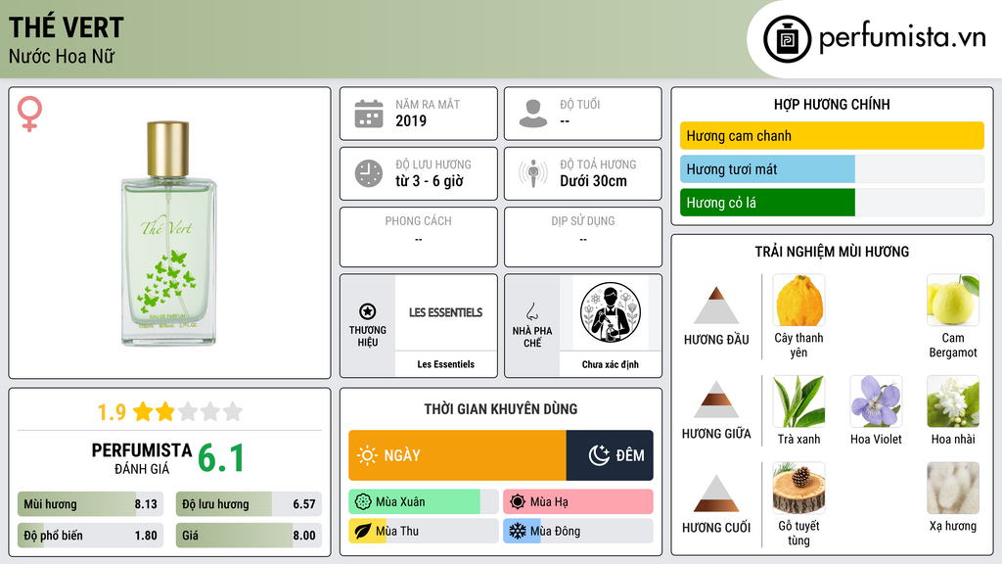Click the Perfumista đánh giá label

(141, 458)
